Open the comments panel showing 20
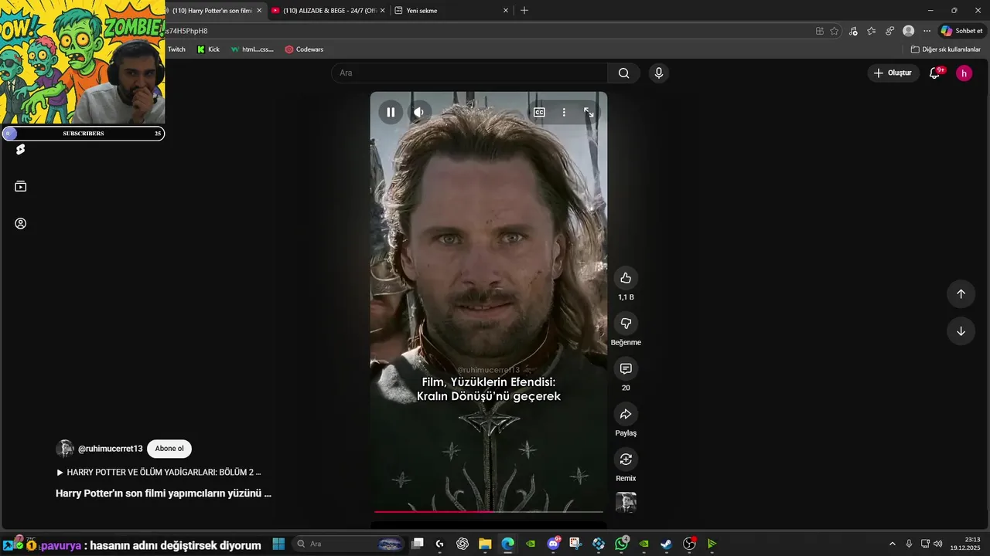The height and width of the screenshot is (556, 990). pos(626,368)
